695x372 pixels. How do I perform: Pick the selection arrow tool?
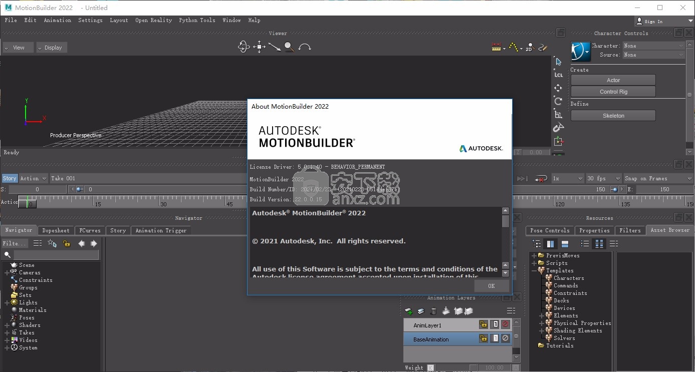558,62
